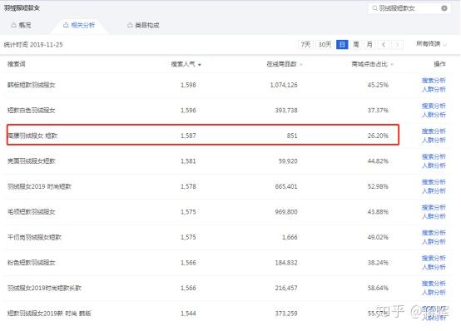Click the magnifier icon in search box
This screenshot has height=331, width=461.
pos(374,8)
